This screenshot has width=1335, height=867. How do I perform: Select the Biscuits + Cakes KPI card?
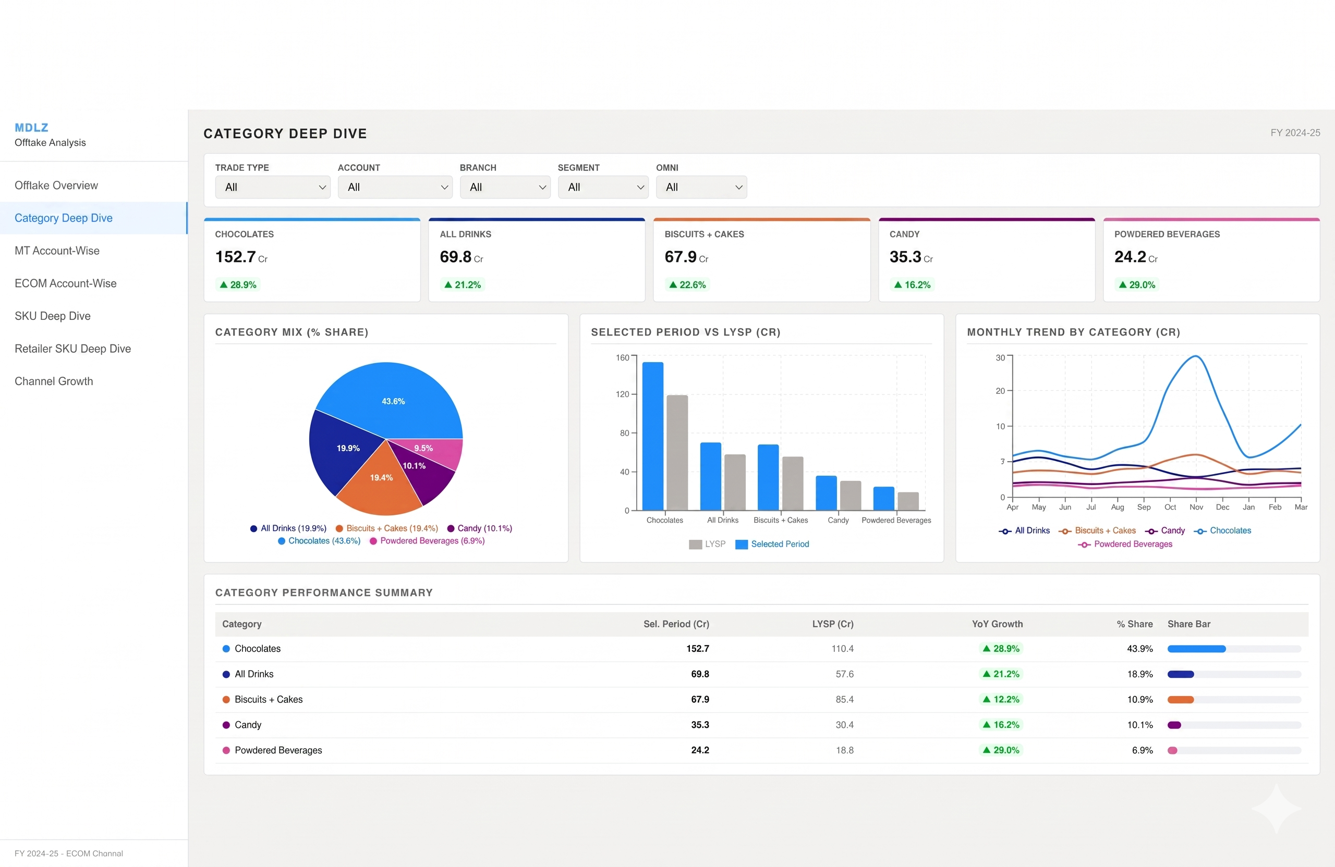click(x=762, y=260)
